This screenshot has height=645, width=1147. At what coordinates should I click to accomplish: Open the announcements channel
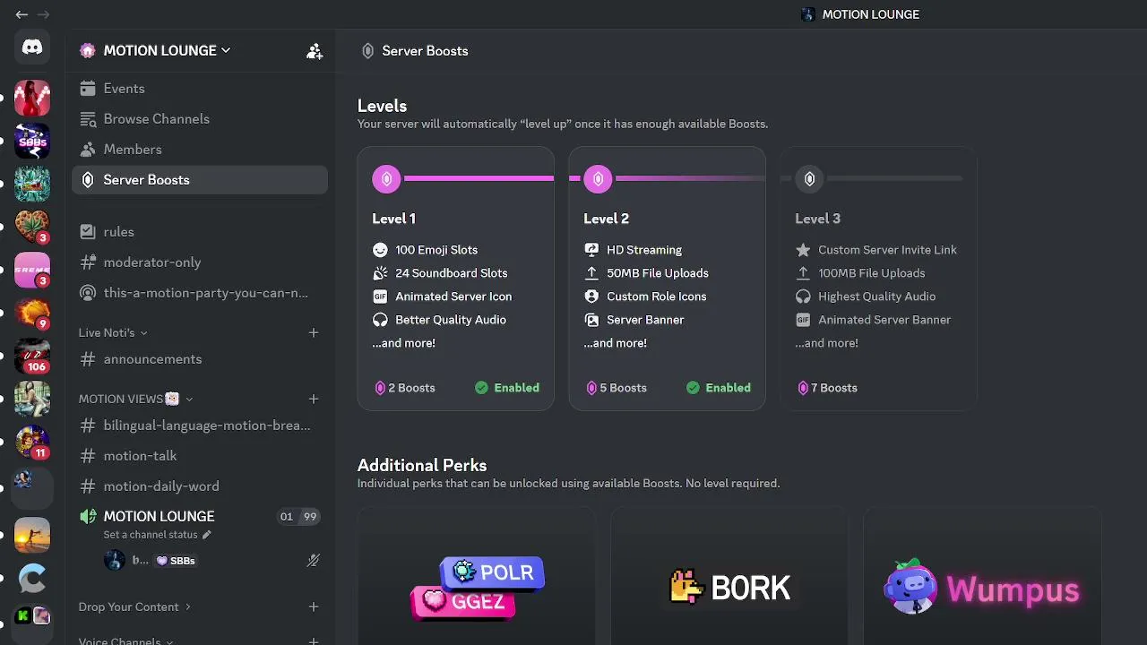coord(200,359)
